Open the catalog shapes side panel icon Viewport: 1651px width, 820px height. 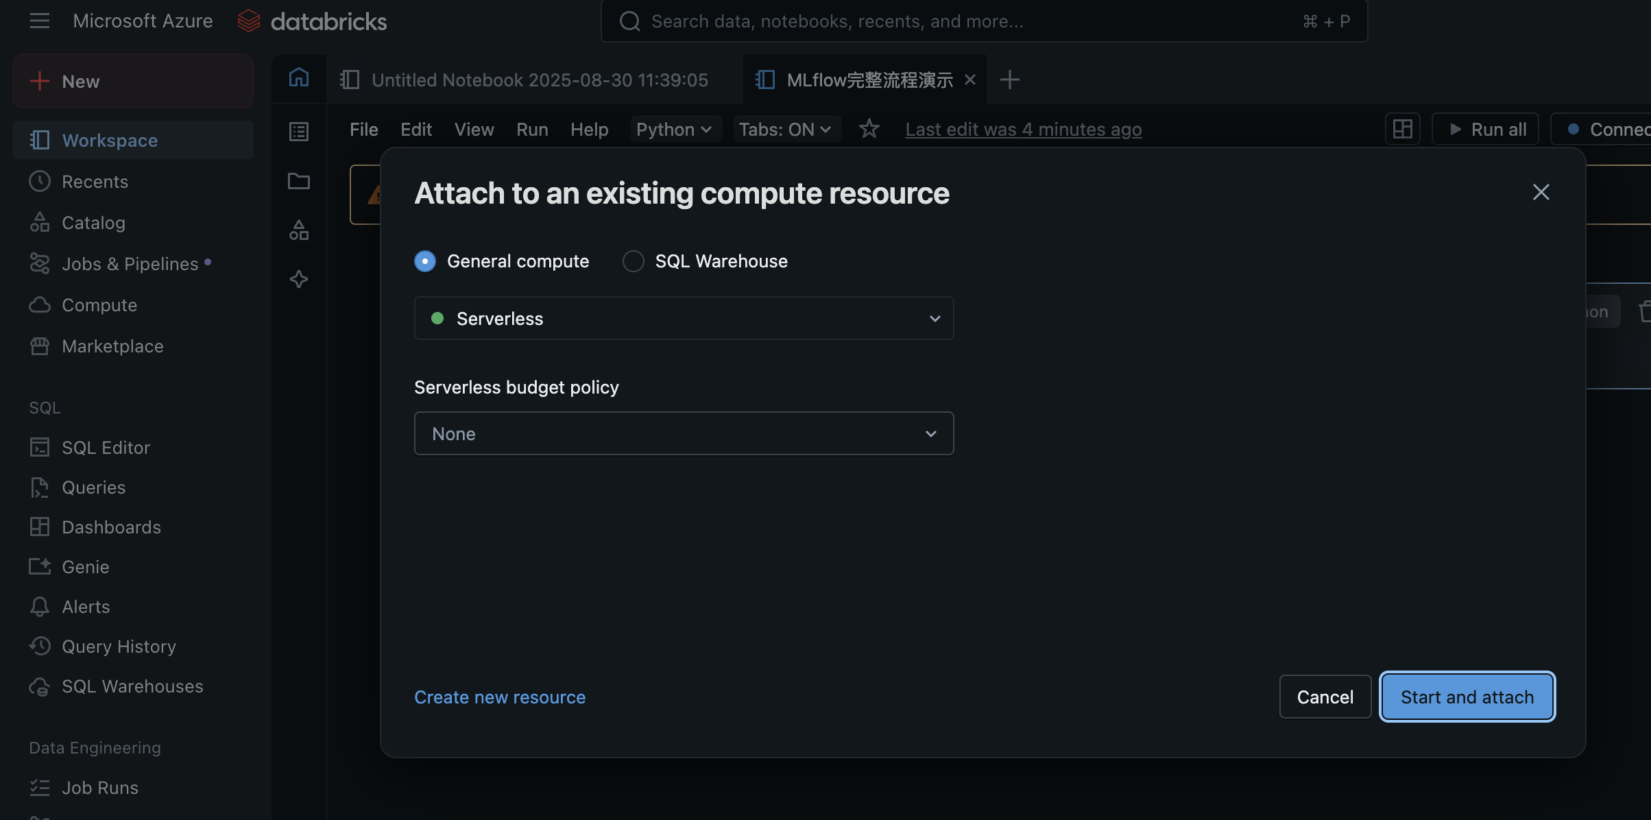pos(299,230)
